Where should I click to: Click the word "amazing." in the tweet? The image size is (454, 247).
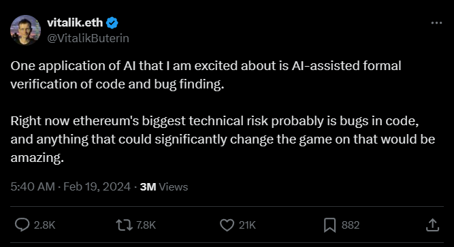37,158
